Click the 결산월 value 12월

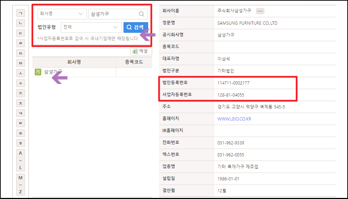(x=222, y=191)
